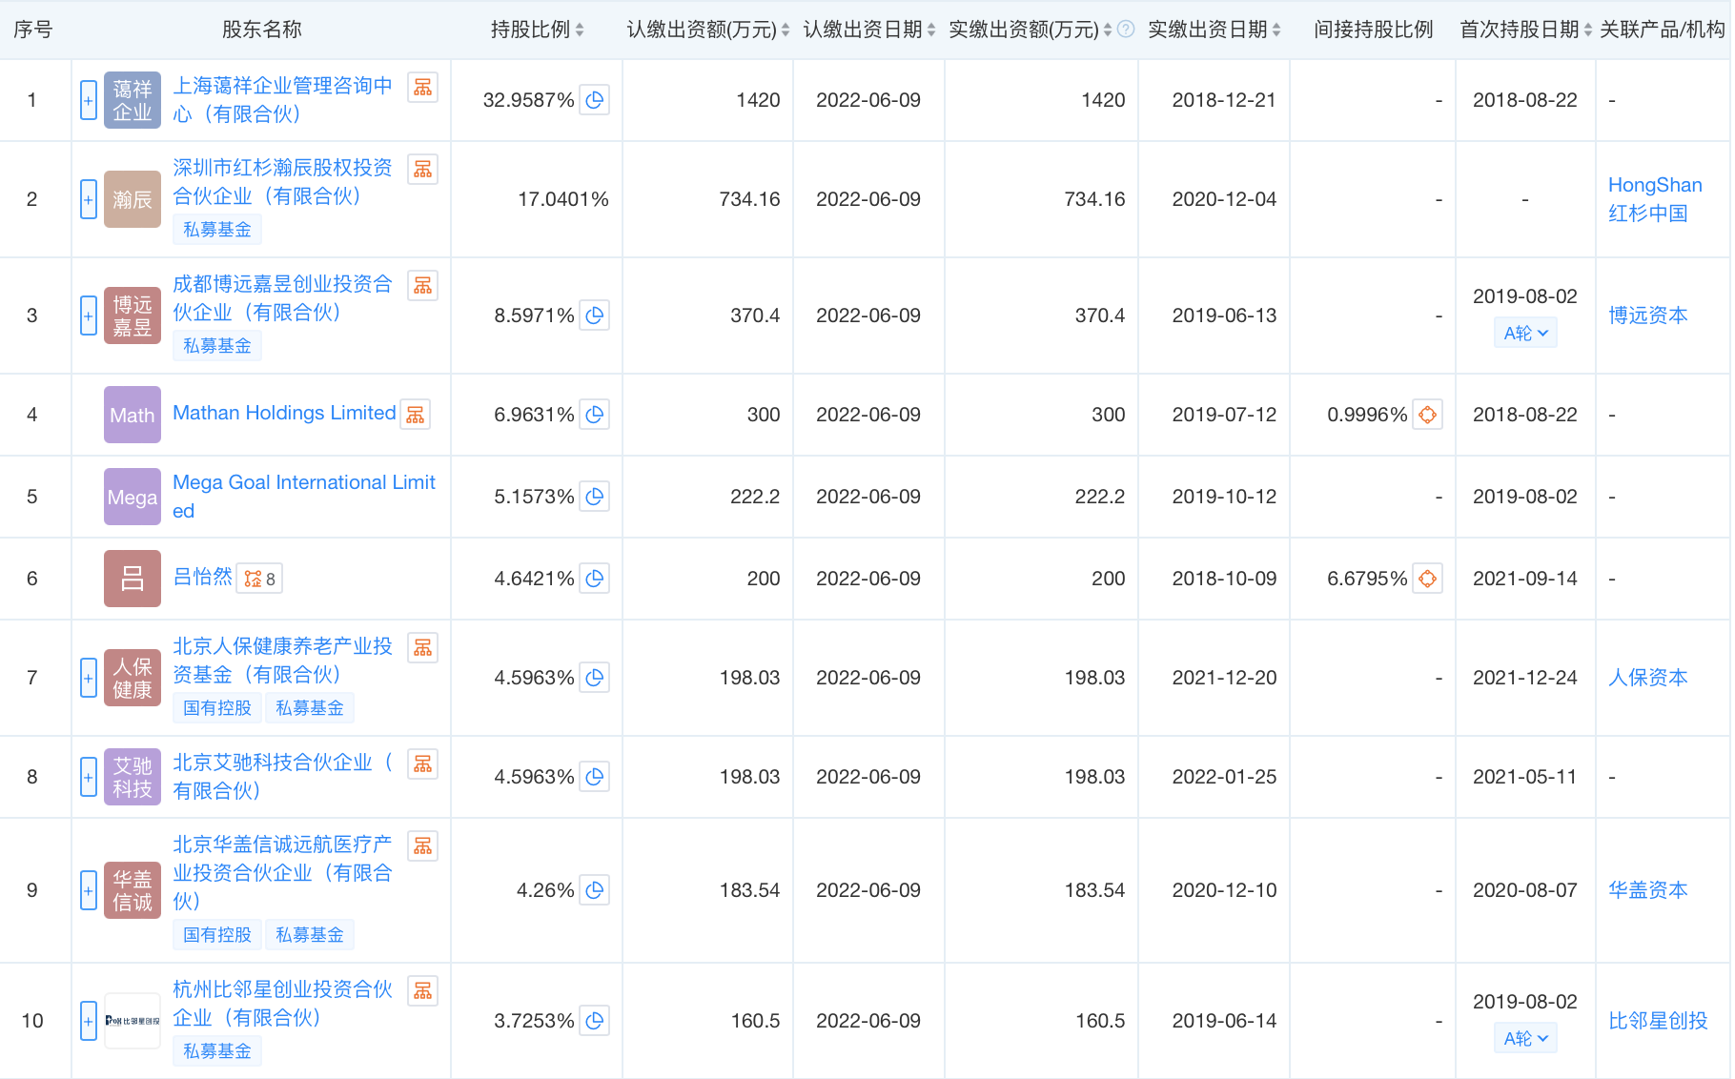Sort by 持股比例 column header

click(x=537, y=30)
